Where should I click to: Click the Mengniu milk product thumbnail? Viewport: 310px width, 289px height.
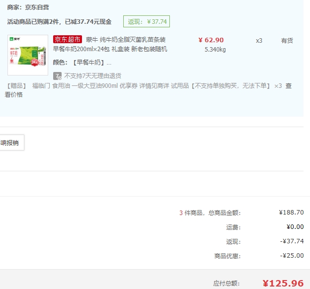point(28,55)
